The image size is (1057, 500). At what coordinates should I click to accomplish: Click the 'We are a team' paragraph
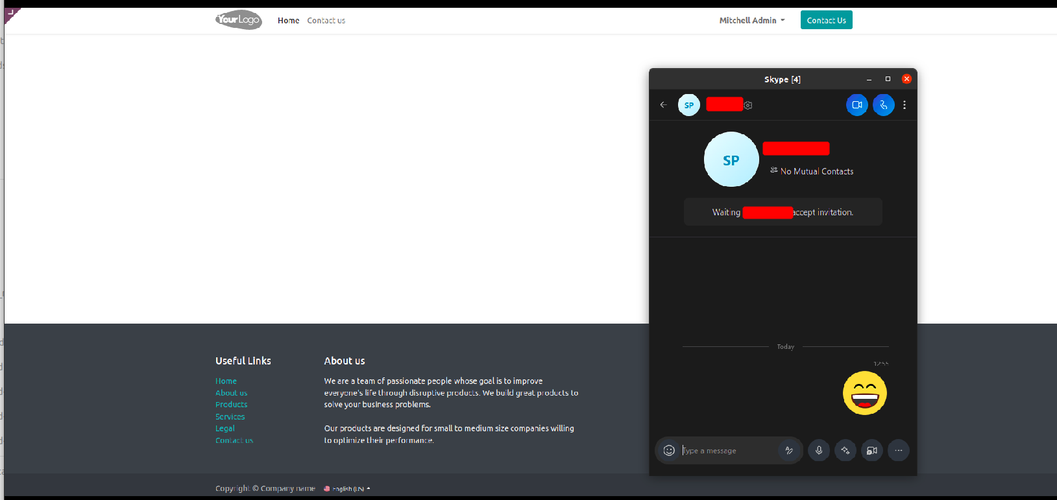point(451,393)
